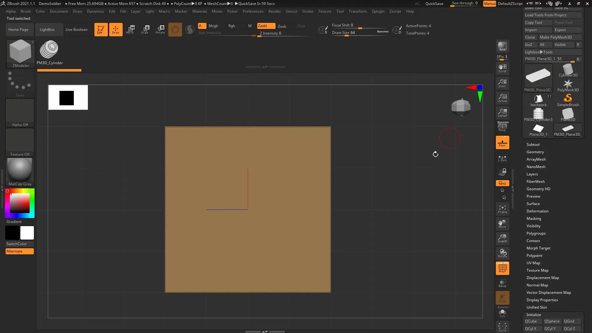Select the Scale transform tool

[145, 30]
